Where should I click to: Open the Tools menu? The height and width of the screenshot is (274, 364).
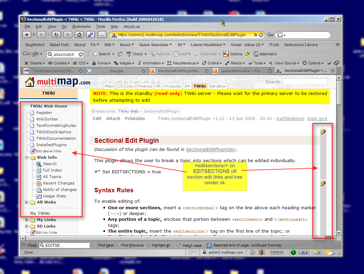click(101, 26)
